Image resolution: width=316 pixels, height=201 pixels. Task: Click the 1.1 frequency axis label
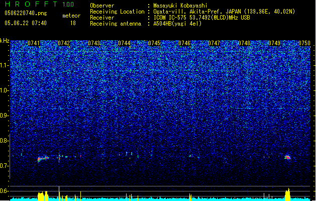[x=5, y=65]
